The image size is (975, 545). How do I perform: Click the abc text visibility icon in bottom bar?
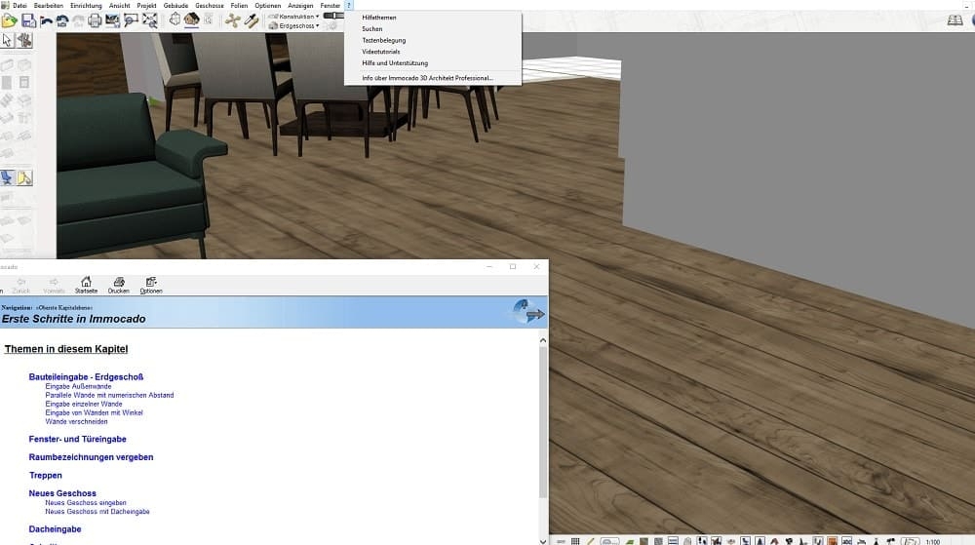(846, 541)
